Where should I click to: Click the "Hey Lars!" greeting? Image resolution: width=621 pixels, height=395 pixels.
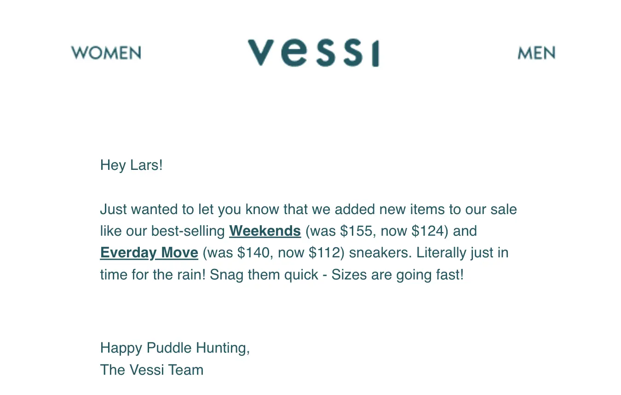[132, 165]
